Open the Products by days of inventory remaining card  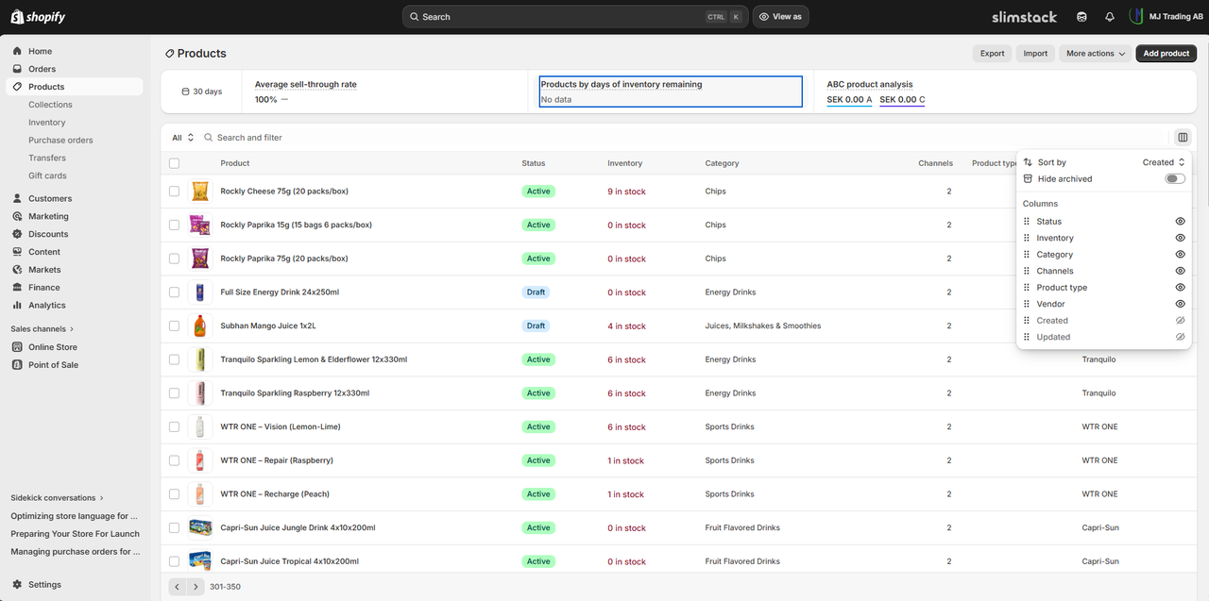tap(671, 92)
